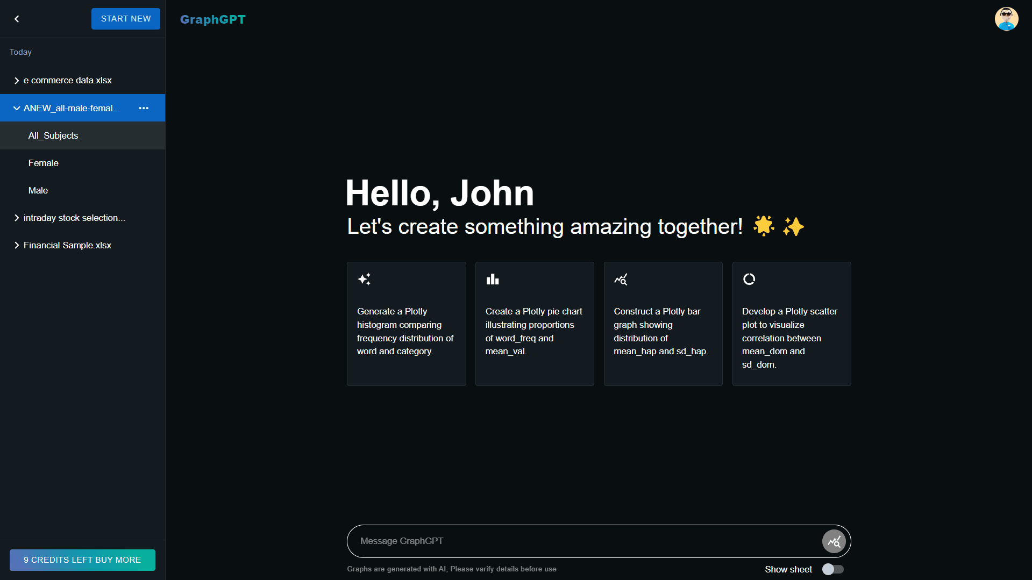Choose the Plotly pie chart suggestion text

click(x=534, y=331)
